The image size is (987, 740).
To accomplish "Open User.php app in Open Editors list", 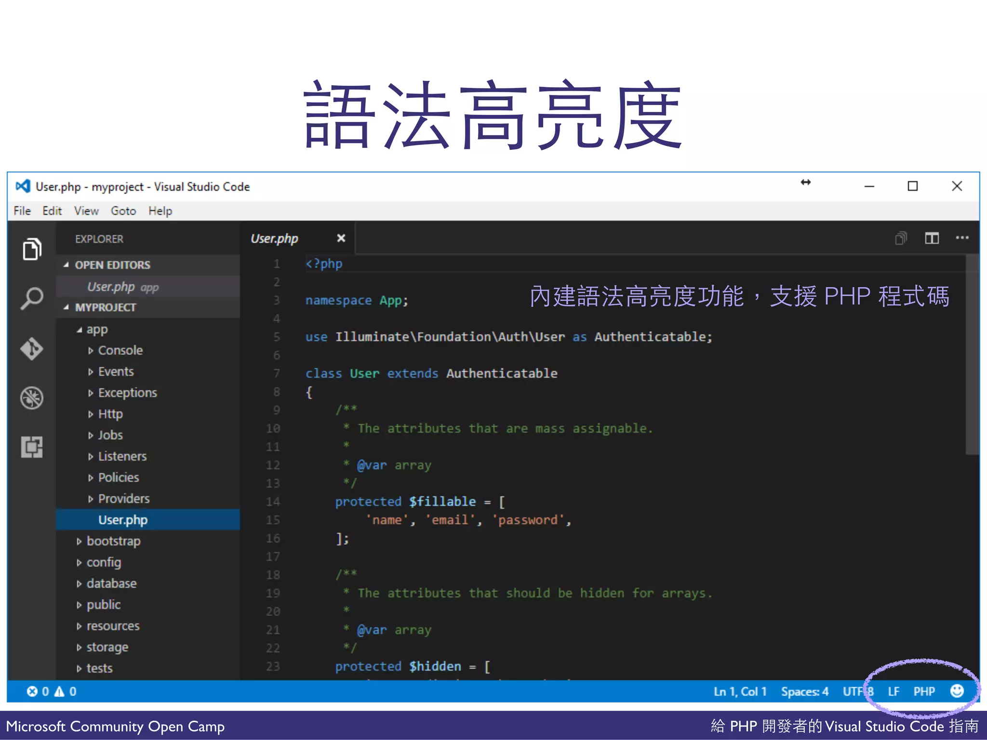I will tap(148, 287).
